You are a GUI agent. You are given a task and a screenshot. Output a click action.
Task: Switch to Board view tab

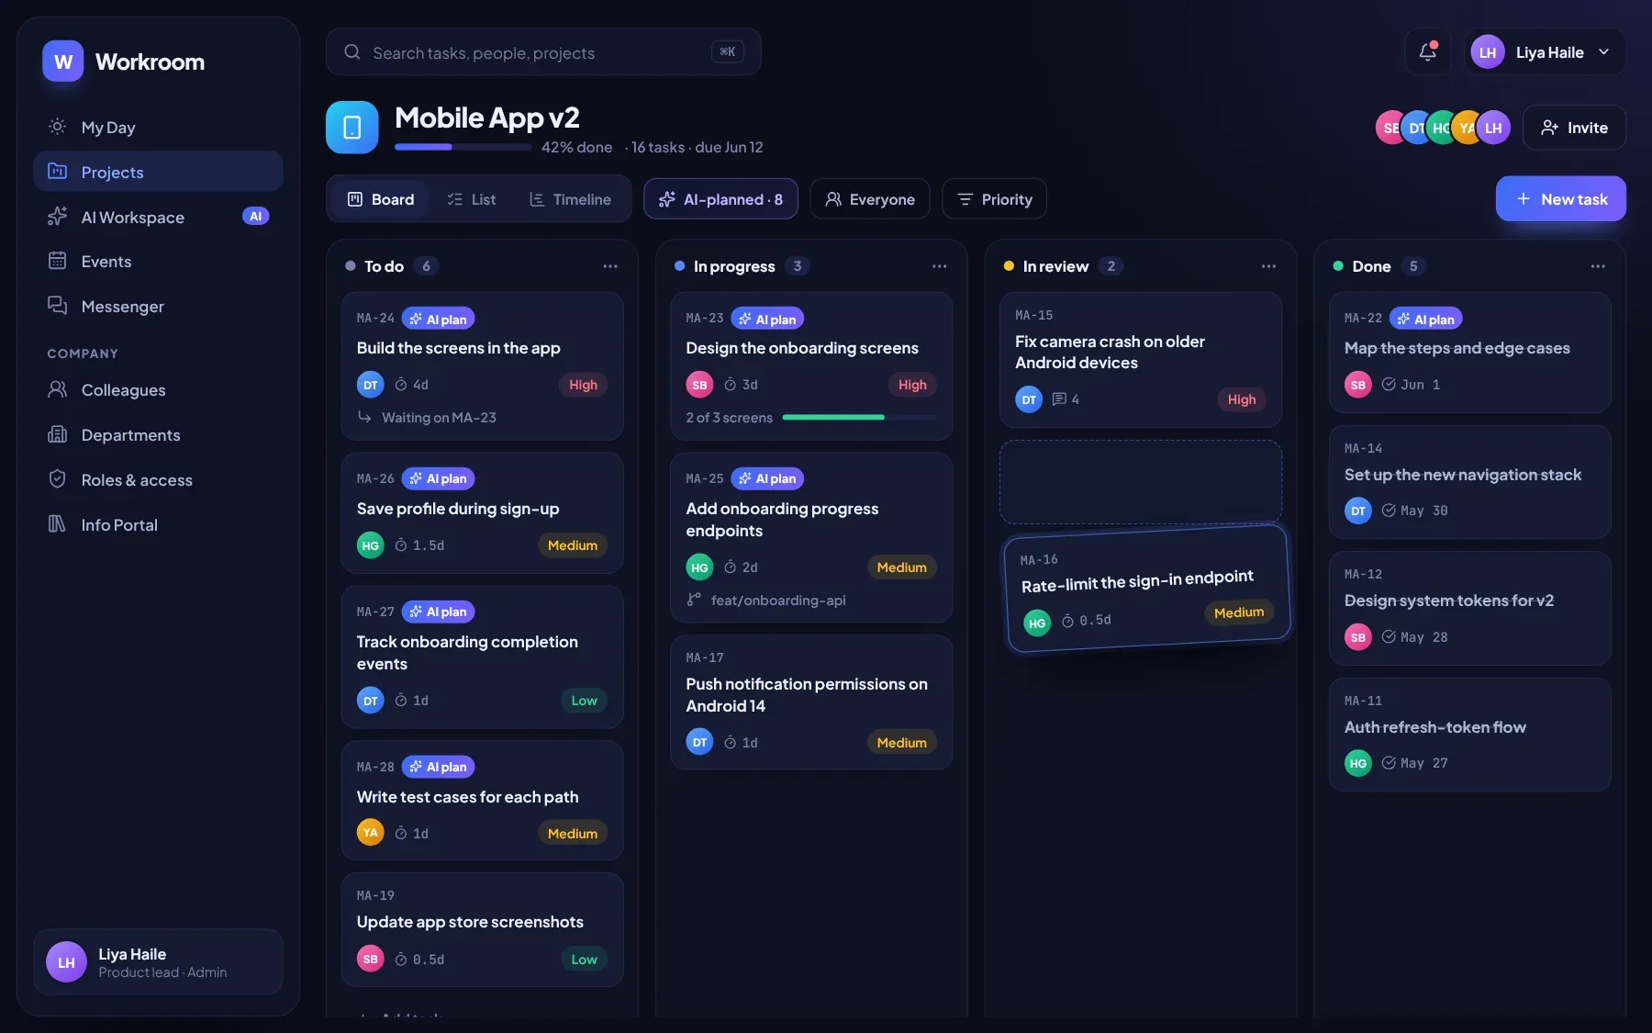pos(380,199)
